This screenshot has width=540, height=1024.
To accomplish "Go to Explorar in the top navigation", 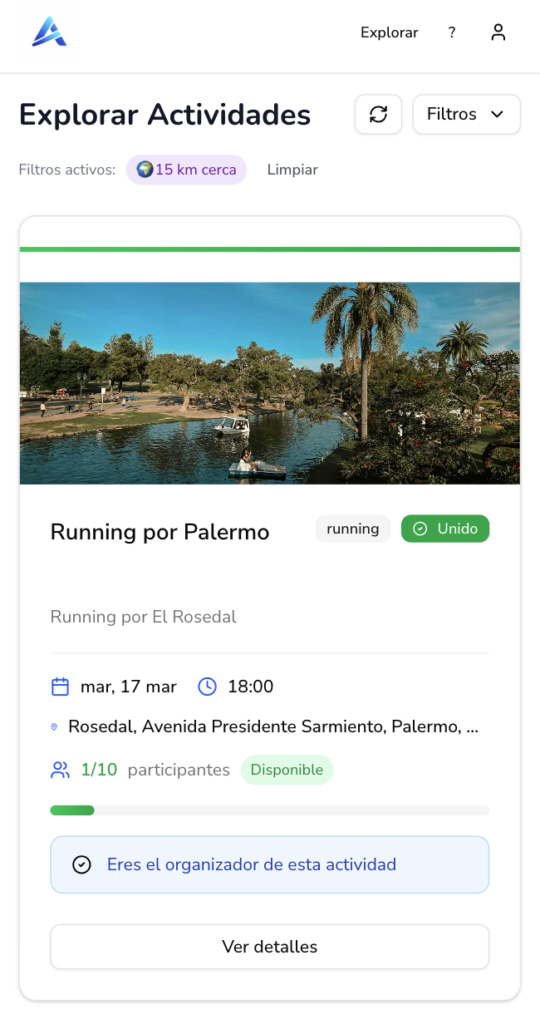I will point(389,32).
